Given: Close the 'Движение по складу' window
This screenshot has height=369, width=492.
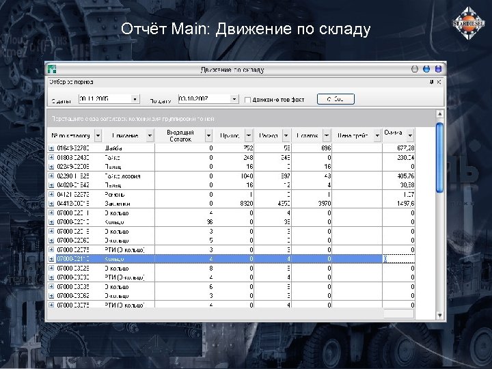Looking at the screenshot, I should pos(438,69).
